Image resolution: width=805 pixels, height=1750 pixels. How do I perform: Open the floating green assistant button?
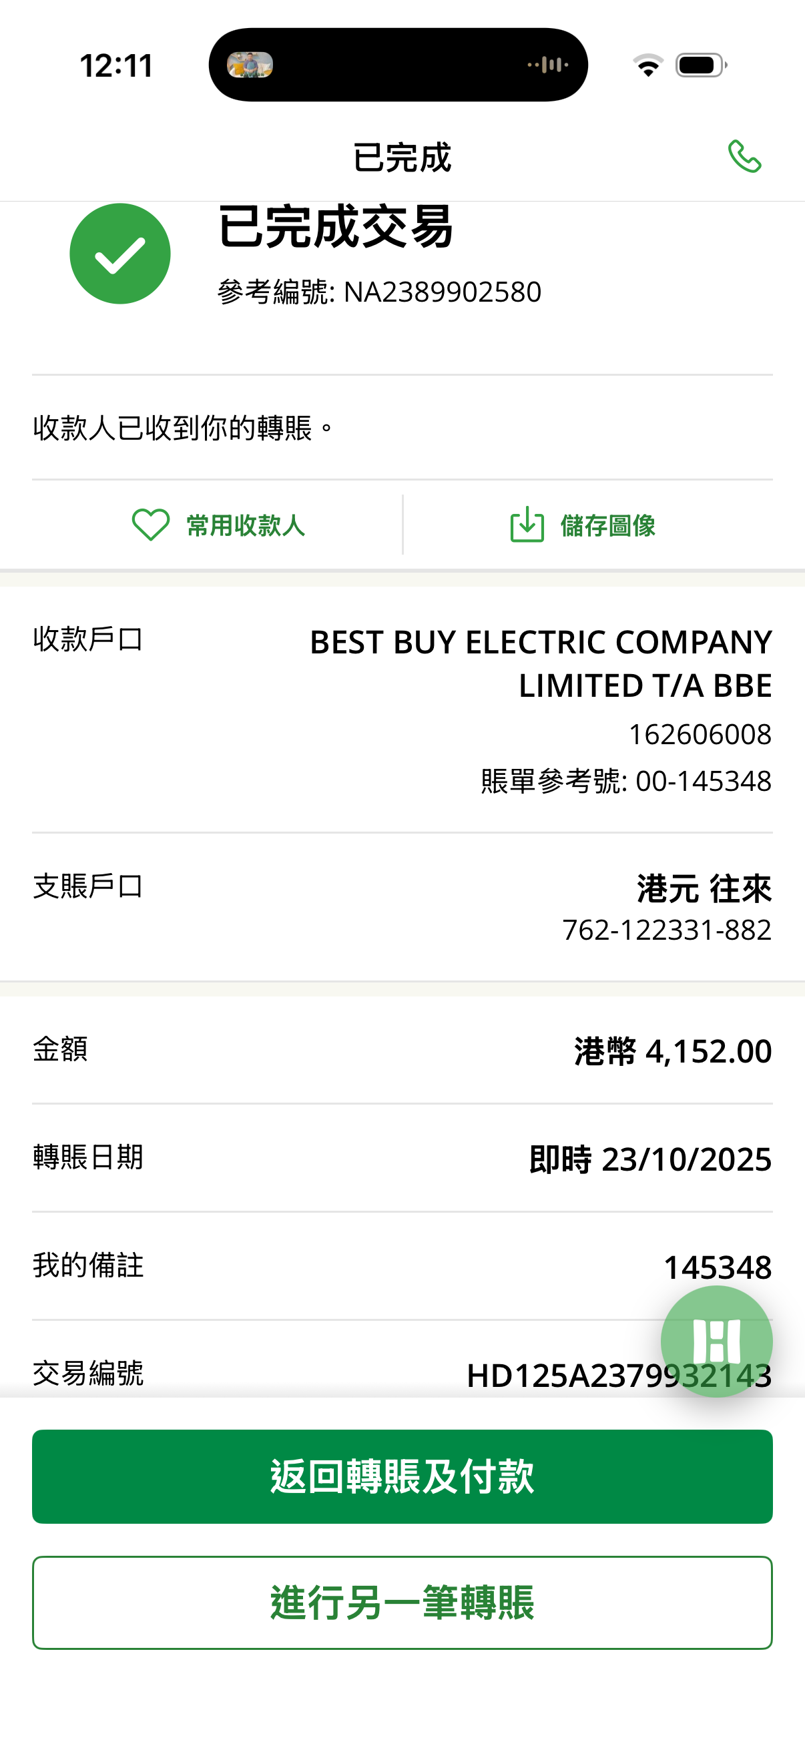(716, 1342)
